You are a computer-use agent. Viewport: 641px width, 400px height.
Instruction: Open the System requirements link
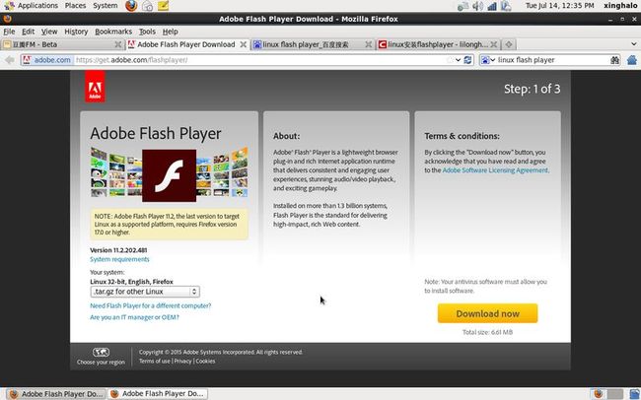119,259
